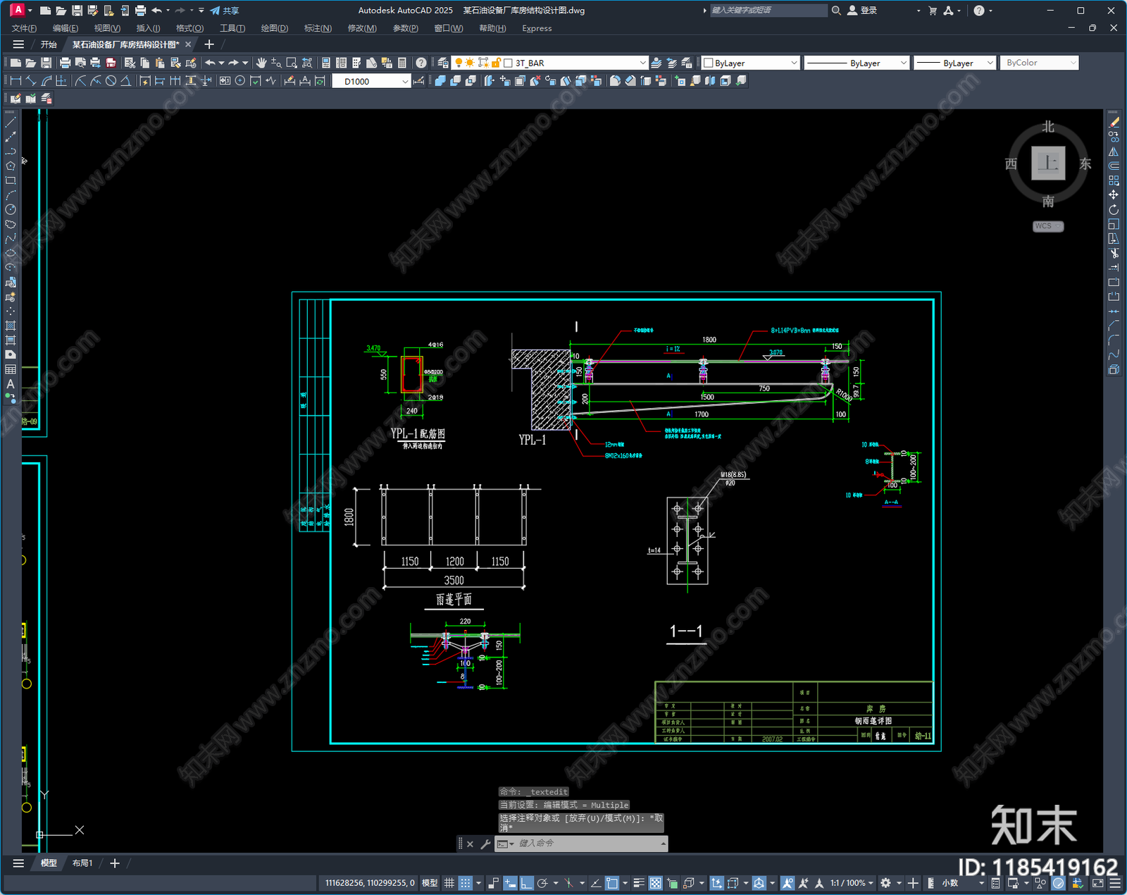
Task: Open the 文件(F) menu
Action: coord(24,28)
